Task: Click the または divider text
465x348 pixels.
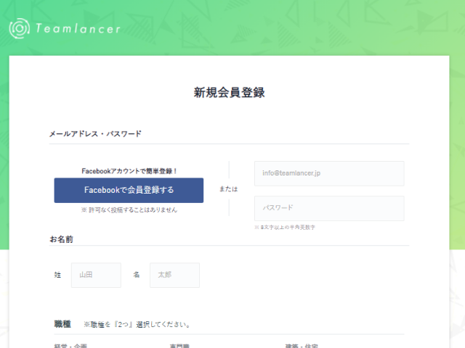Action: tap(228, 189)
